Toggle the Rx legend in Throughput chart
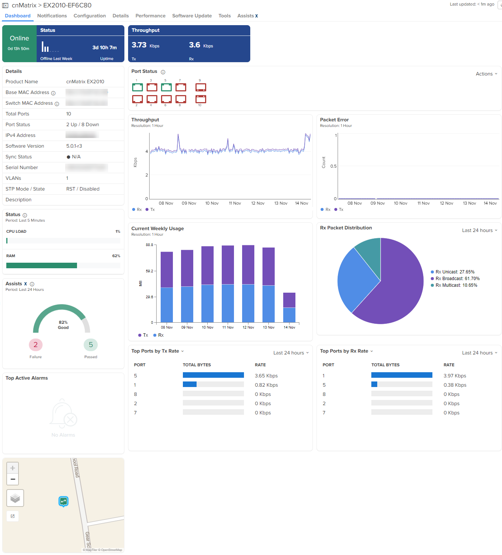The height and width of the screenshot is (555, 502). click(x=137, y=209)
